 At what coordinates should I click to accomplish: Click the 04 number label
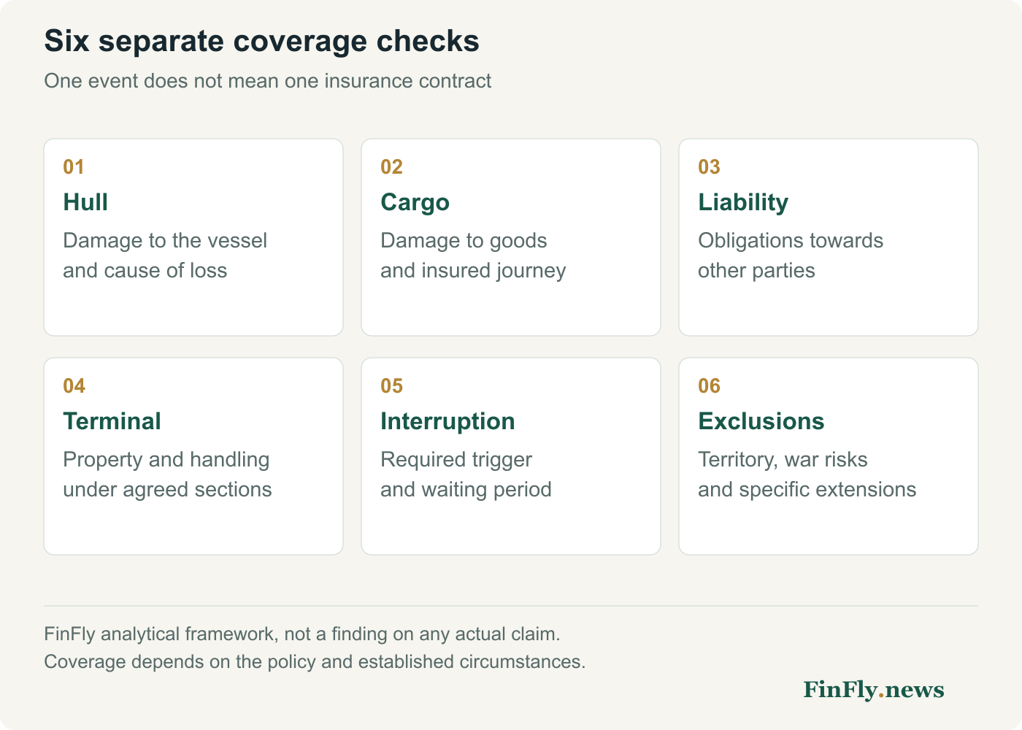pyautogui.click(x=74, y=386)
